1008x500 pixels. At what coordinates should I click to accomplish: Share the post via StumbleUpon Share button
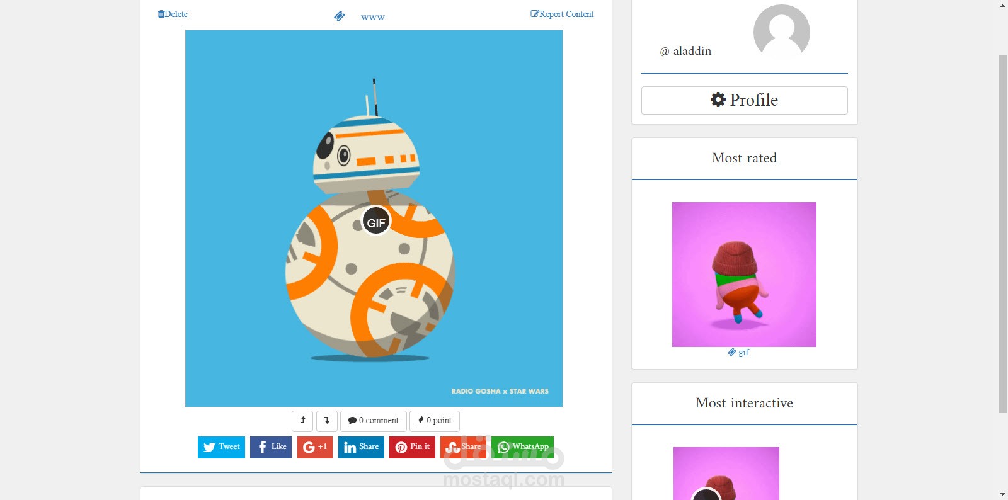coord(463,447)
